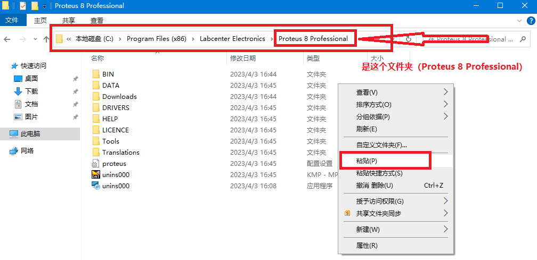
Task: Select Quick access (快速访问) in sidebar
Action: coord(33,65)
